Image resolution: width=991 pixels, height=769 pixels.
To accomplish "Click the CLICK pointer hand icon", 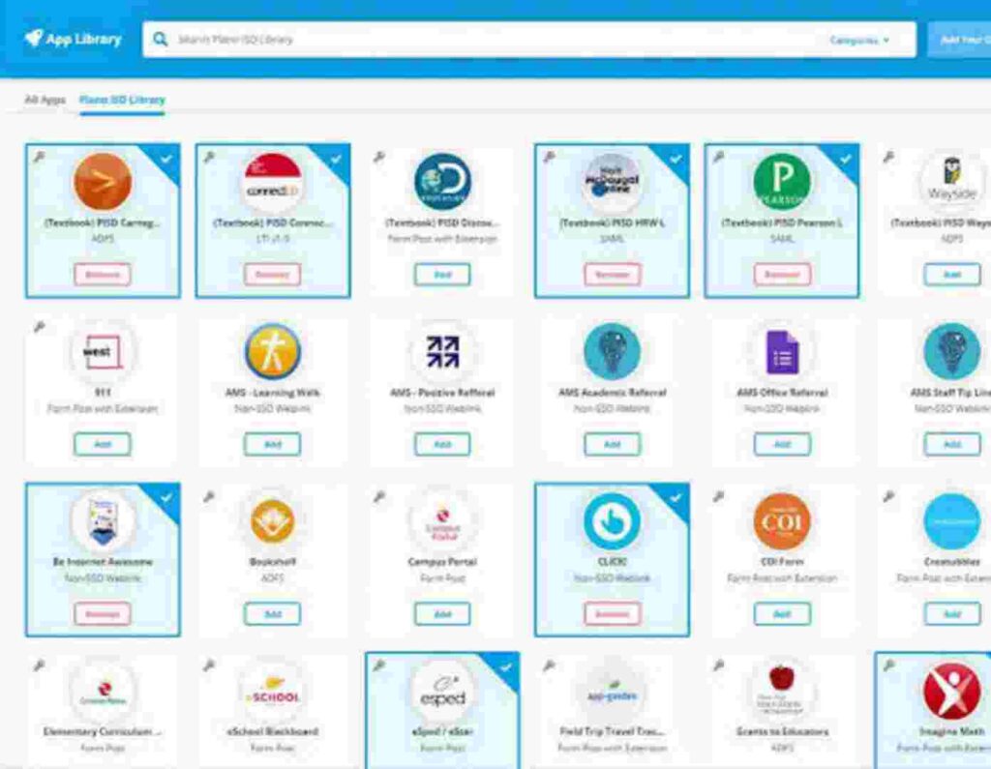I will click(612, 520).
